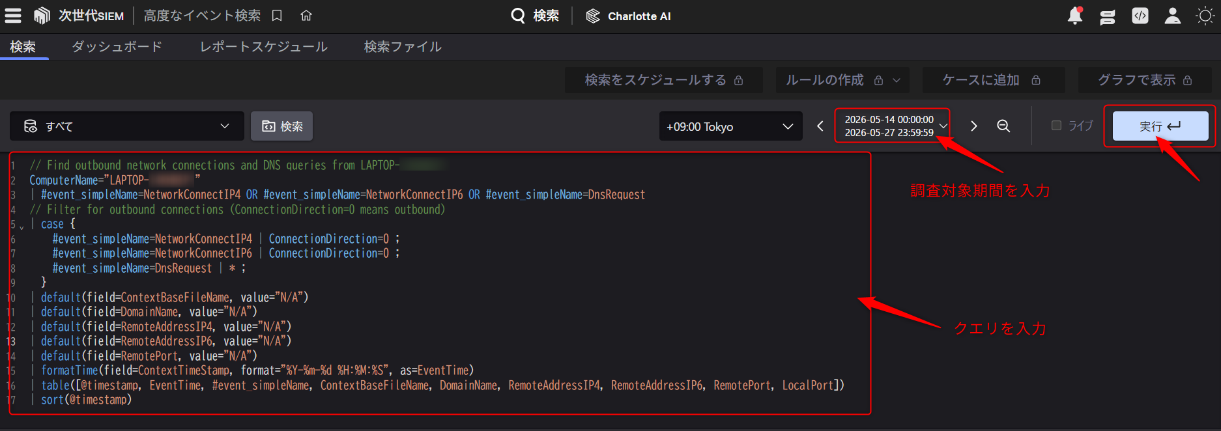Run the query with 実行 button
This screenshot has height=431, width=1221.
pyautogui.click(x=1160, y=126)
